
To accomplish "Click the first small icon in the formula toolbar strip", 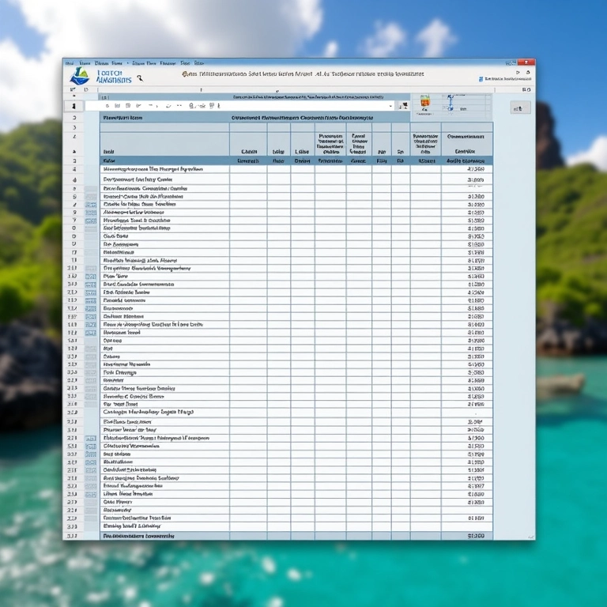I will (x=106, y=105).
